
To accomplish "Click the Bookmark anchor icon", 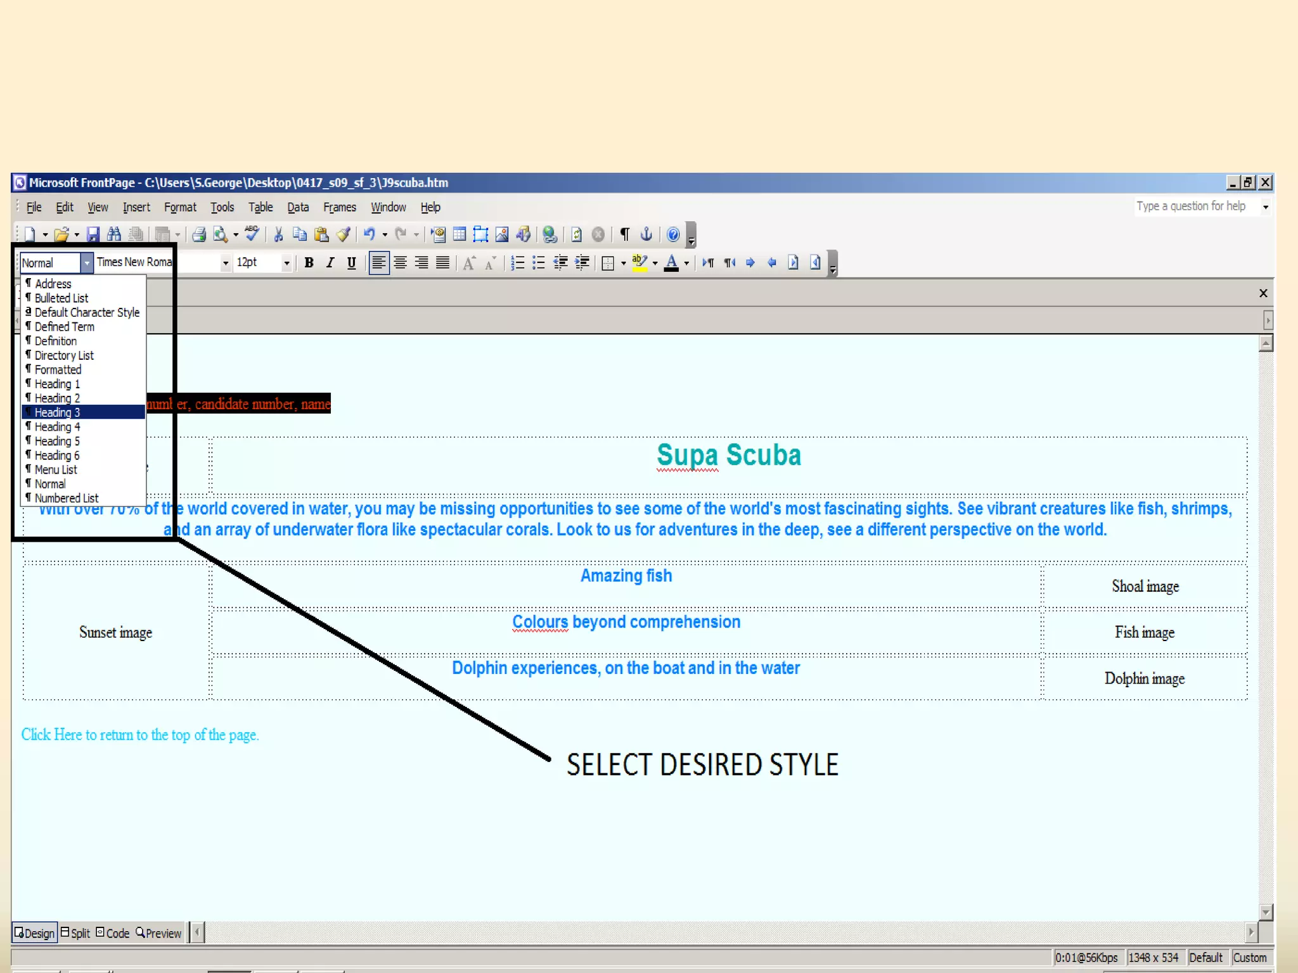I will click(646, 235).
